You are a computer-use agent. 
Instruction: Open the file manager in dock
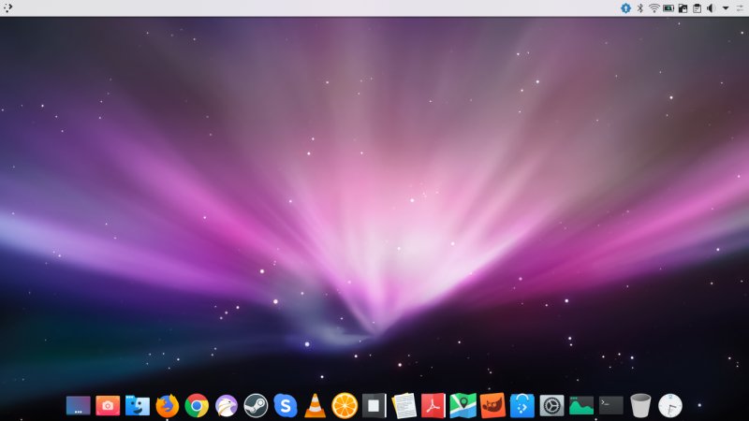tap(138, 405)
